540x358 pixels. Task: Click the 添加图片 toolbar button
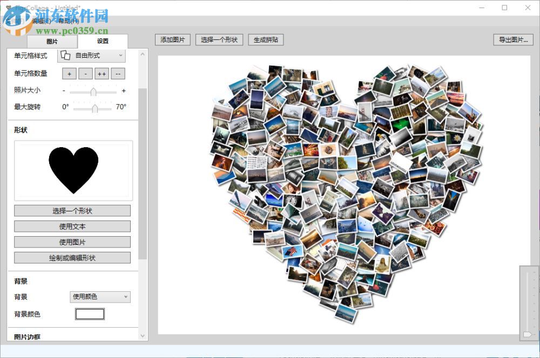point(172,39)
